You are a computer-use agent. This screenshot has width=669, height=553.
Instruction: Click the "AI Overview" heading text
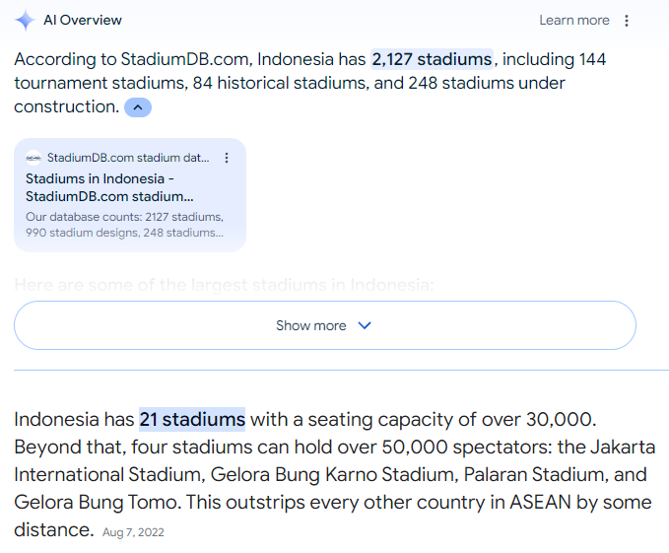(83, 21)
